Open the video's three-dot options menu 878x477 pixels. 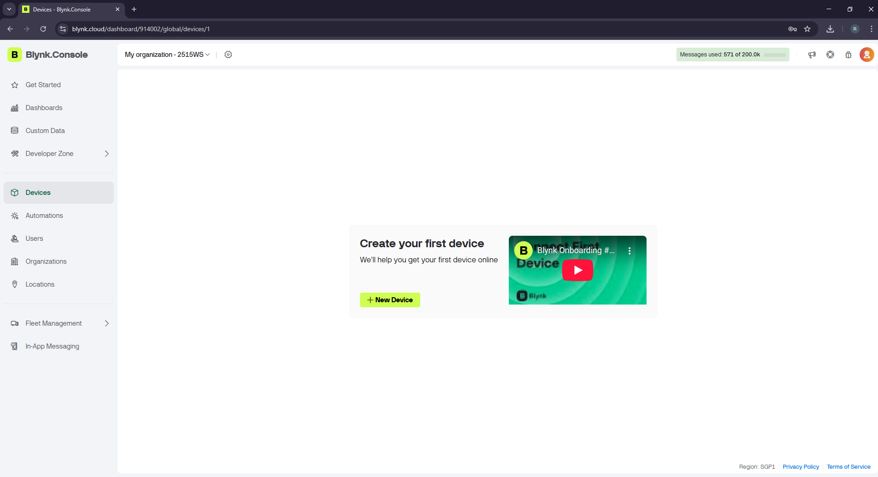pos(630,251)
